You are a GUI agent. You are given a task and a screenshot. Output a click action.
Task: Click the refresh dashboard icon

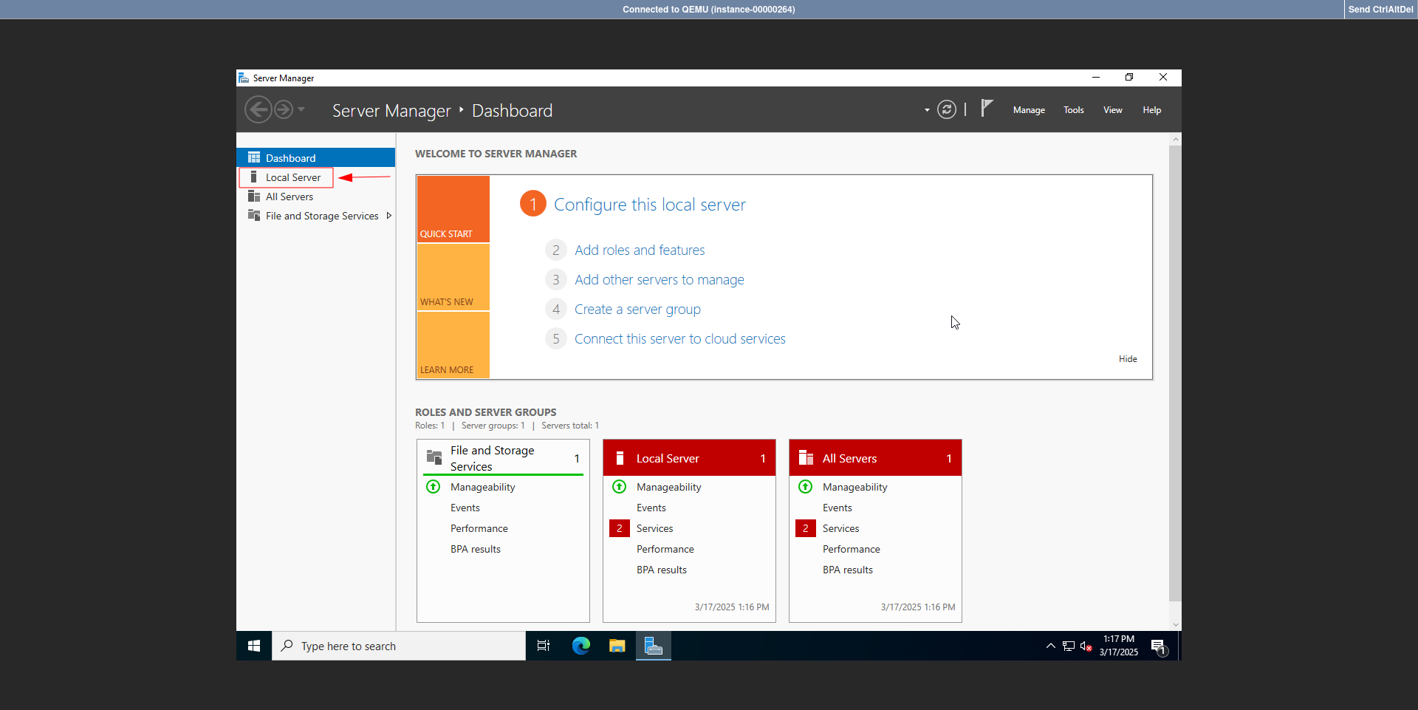947,110
